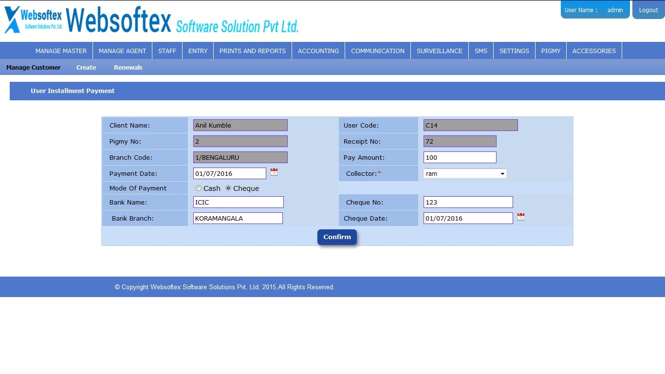Open the Cheque Date calendar icon
The image size is (665, 374).
pos(520,217)
